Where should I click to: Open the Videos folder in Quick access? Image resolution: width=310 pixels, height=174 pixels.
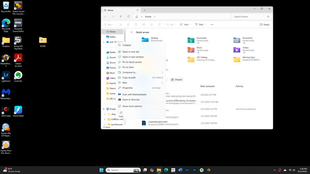coord(237,50)
